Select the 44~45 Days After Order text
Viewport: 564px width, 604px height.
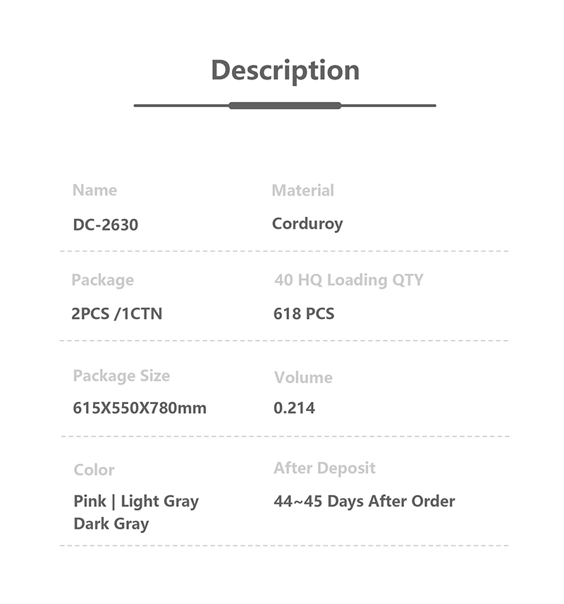click(364, 501)
